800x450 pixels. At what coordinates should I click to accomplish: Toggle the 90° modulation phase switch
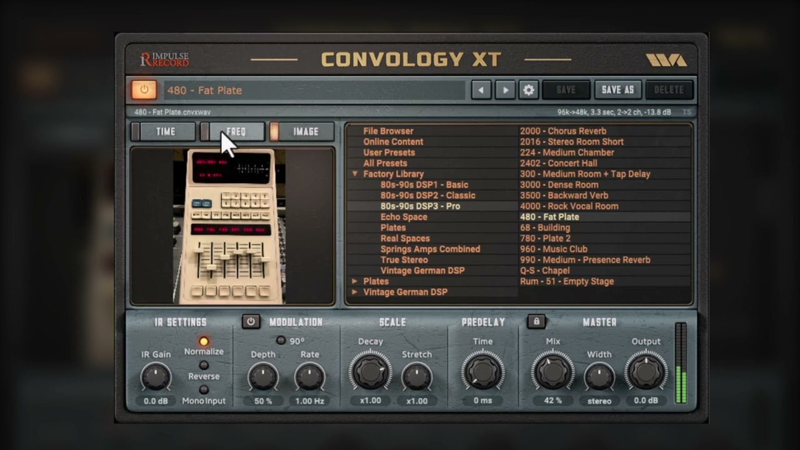(x=281, y=341)
